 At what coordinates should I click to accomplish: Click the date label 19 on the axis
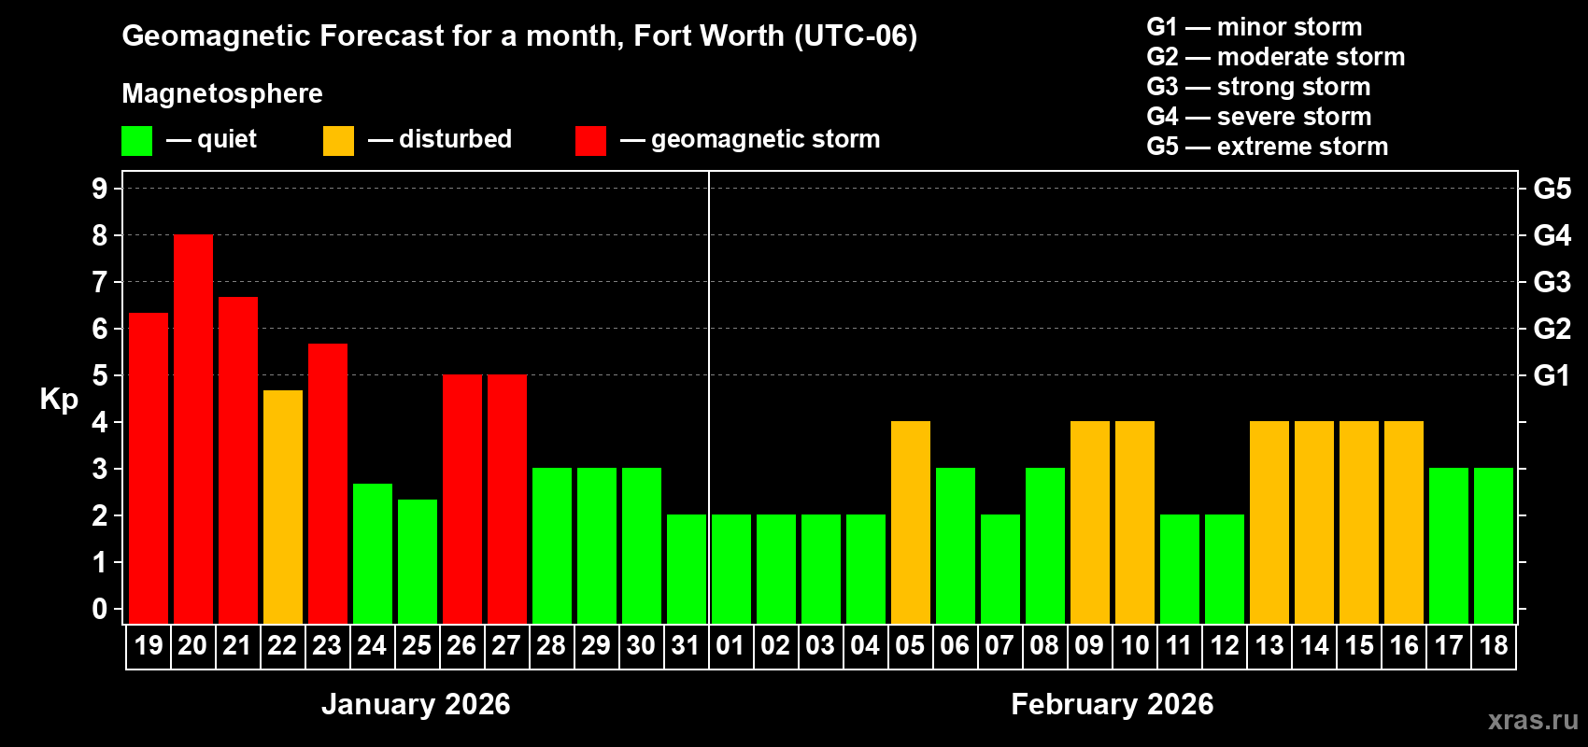(149, 645)
